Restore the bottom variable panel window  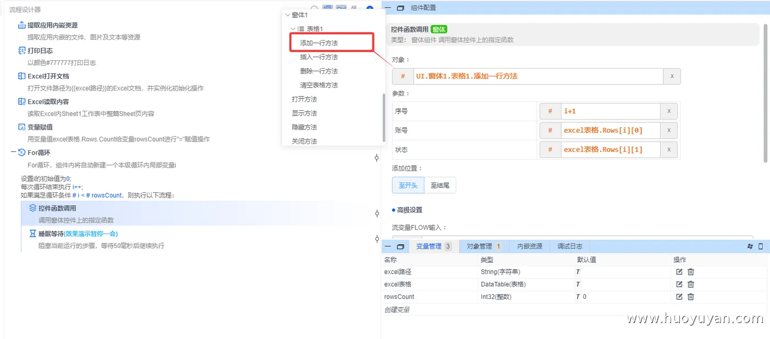coord(400,246)
